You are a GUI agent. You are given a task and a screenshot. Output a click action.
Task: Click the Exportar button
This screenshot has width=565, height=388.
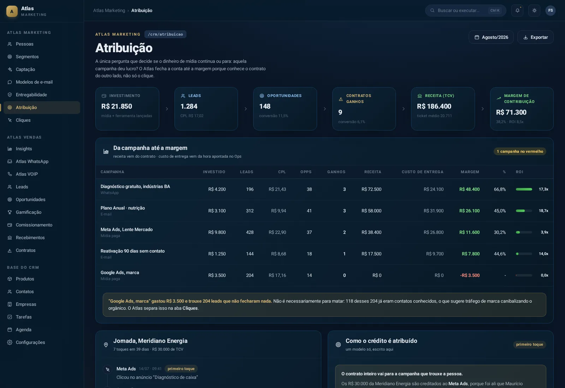[x=535, y=37]
